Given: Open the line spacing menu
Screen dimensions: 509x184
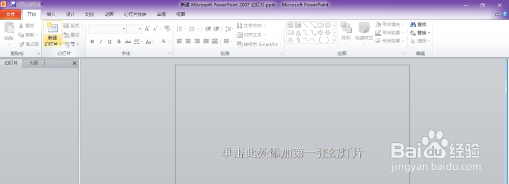Looking at the screenshot, I should click(x=229, y=29).
